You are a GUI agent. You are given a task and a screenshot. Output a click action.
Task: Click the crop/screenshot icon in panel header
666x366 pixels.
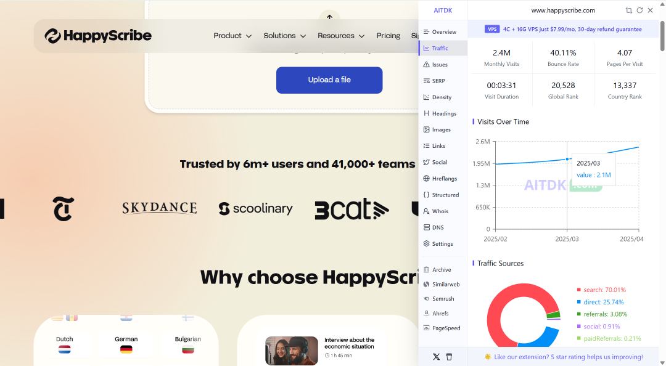pyautogui.click(x=628, y=10)
